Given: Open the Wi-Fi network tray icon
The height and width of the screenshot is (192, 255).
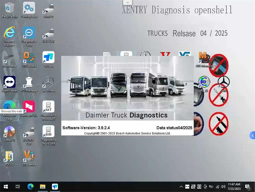Looking at the screenshot, I should (x=218, y=187).
